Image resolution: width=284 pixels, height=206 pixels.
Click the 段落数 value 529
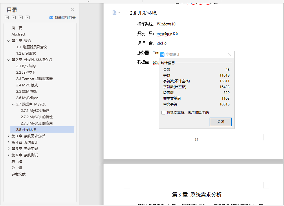tap(226, 93)
